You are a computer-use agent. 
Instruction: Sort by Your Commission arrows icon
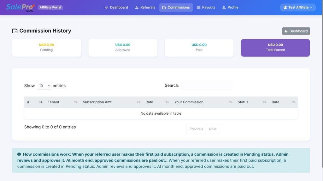pyautogui.click(x=231, y=102)
